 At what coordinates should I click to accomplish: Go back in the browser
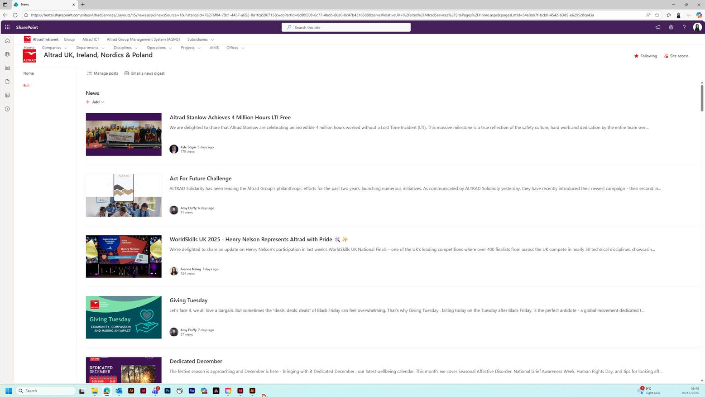tap(5, 15)
